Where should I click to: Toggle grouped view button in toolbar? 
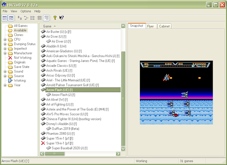tap(46, 18)
